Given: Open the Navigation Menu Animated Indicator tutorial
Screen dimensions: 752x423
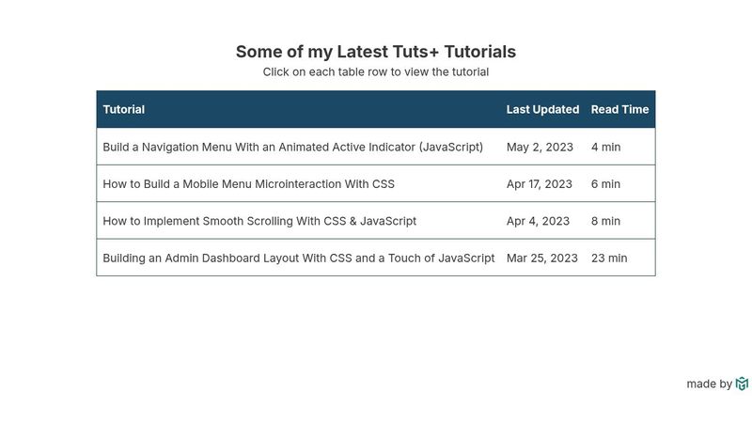Looking at the screenshot, I should 375,147.
